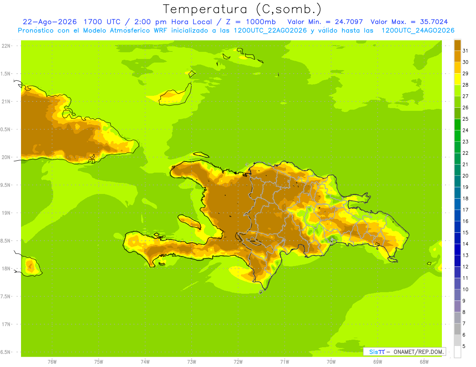Click the "Valor Min. = 24.7097" readout
This screenshot has width=476, height=367.
tap(325, 22)
